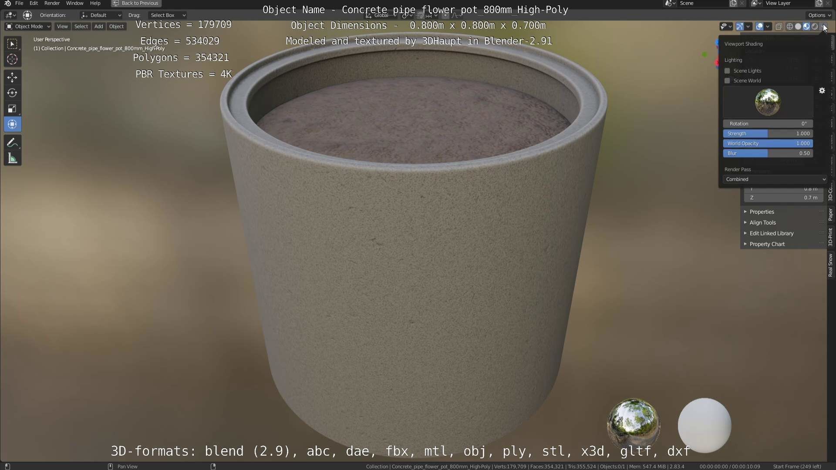Select the Select Box tool in toolbar
Image resolution: width=836 pixels, height=470 pixels.
tap(12, 44)
